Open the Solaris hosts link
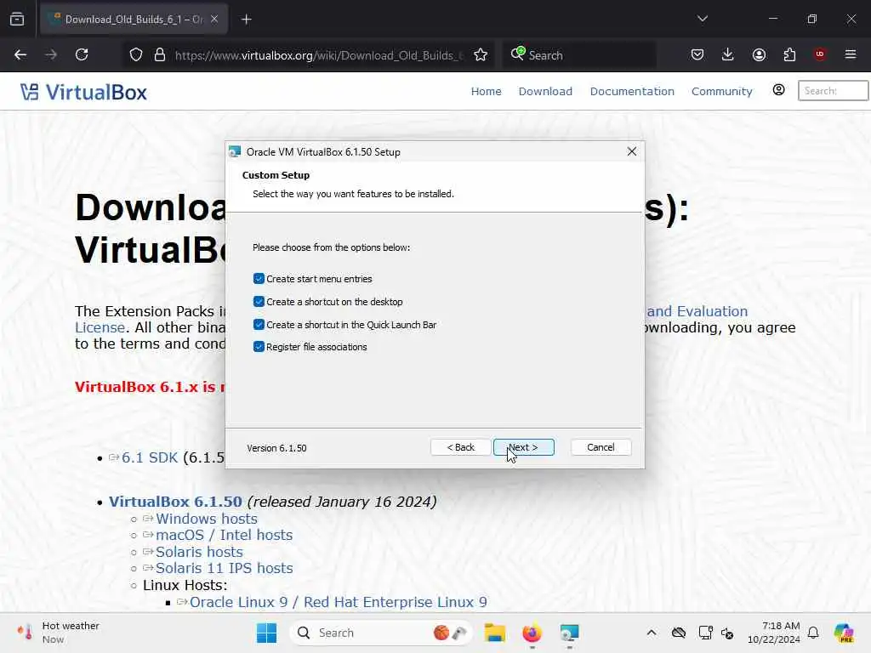The height and width of the screenshot is (653, 871). tap(199, 552)
